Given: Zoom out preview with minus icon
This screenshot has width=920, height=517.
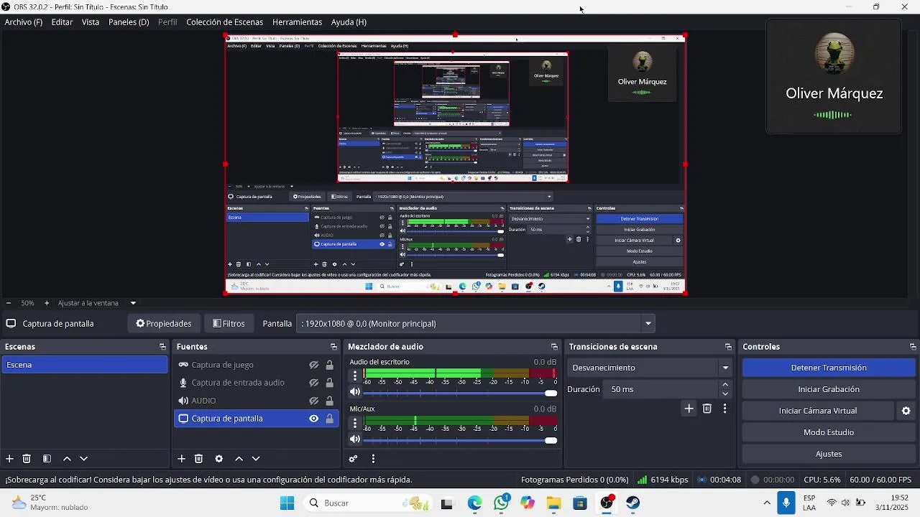Looking at the screenshot, I should pyautogui.click(x=8, y=303).
